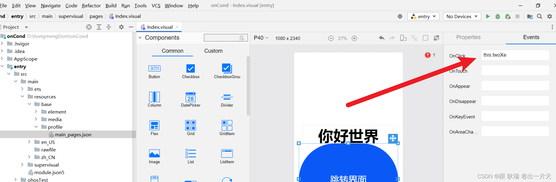Select the ListItem component

[x=227, y=157]
